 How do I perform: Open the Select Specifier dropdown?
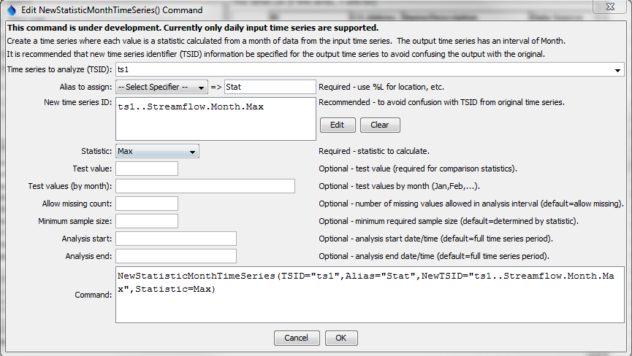(162, 87)
